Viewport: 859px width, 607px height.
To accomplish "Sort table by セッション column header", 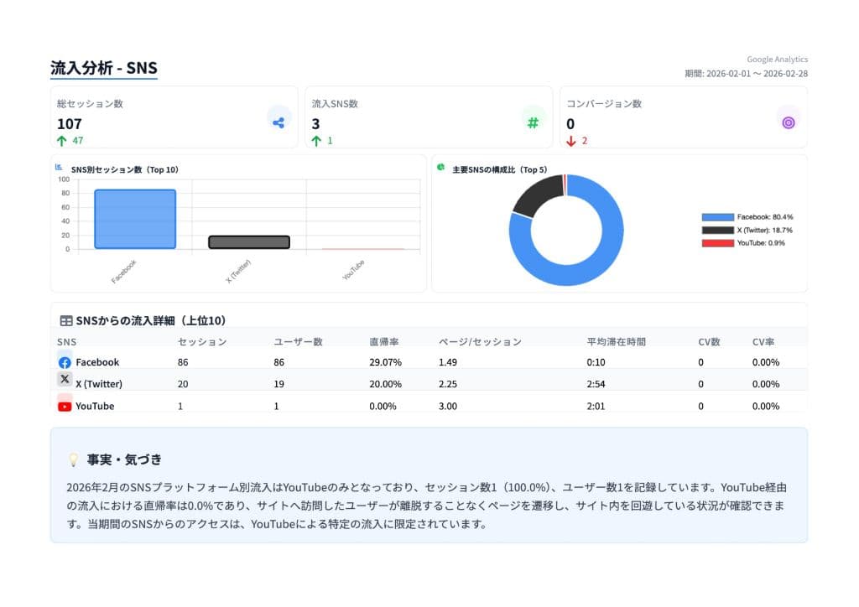I will [202, 342].
